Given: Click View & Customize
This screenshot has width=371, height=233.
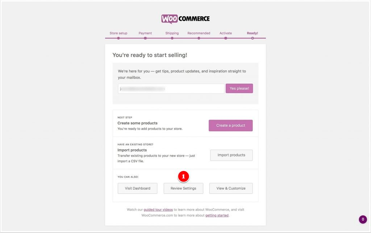Looking at the screenshot, I should click(231, 188).
